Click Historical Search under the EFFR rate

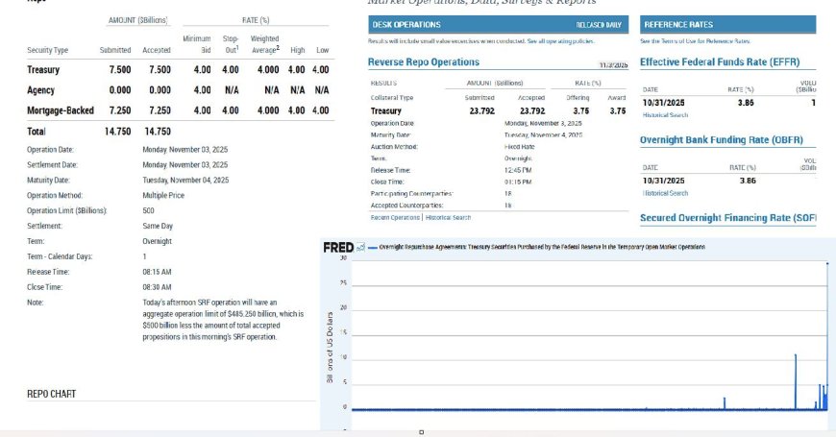click(665, 115)
